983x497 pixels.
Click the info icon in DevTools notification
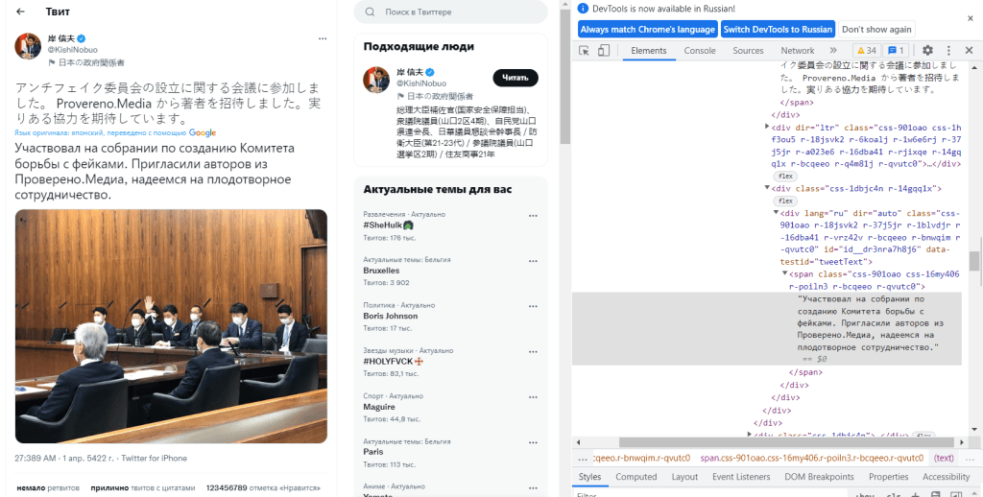click(x=583, y=9)
